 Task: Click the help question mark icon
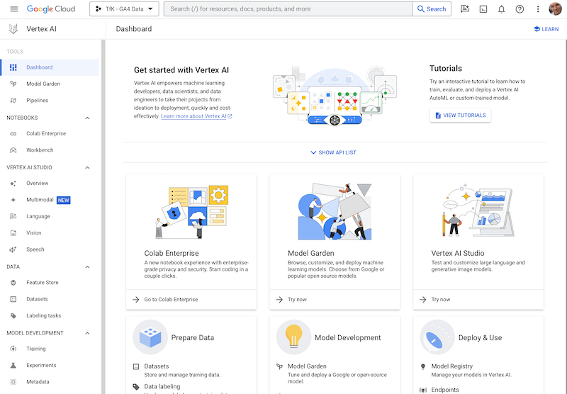point(520,9)
